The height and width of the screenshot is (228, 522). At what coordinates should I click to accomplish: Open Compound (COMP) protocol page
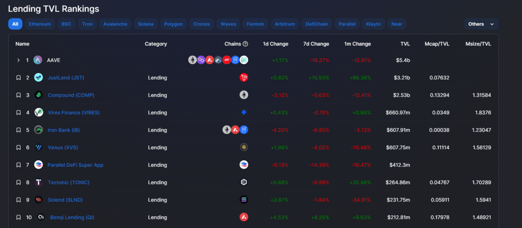point(71,95)
